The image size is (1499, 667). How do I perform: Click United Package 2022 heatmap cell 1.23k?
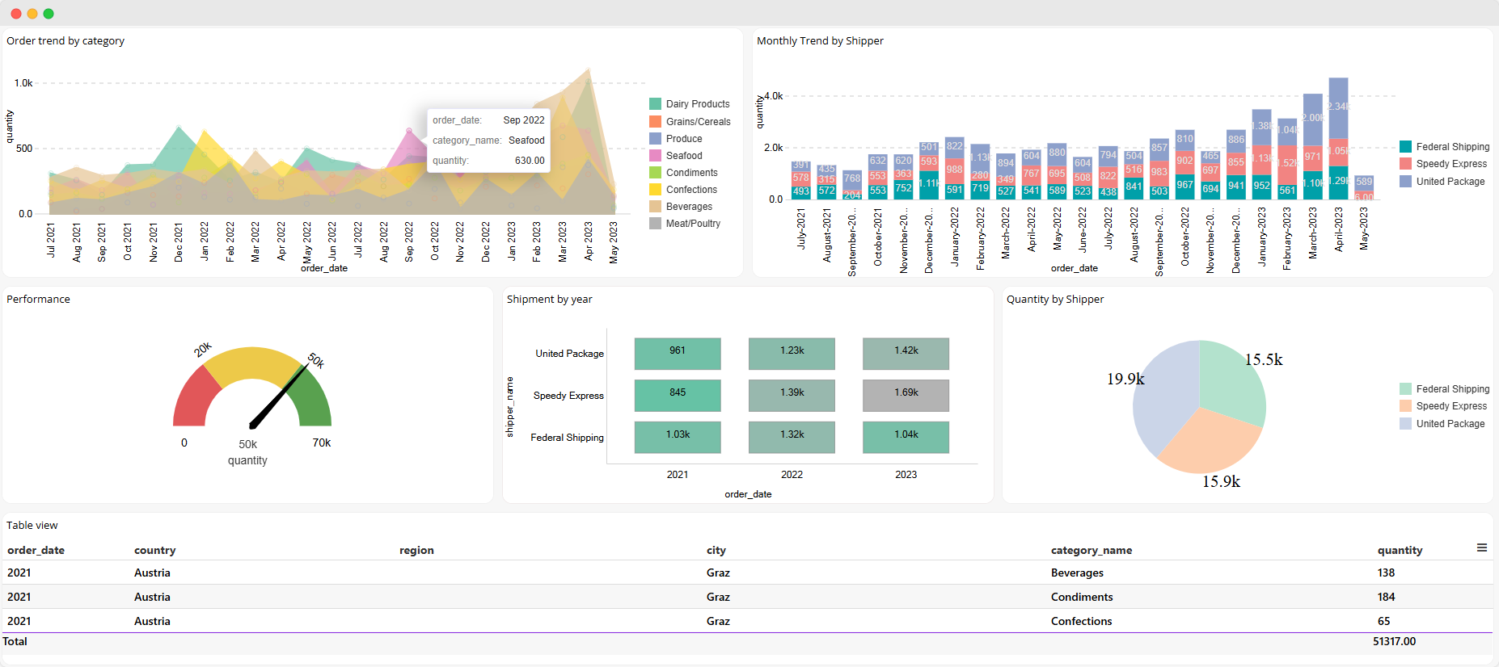point(792,354)
